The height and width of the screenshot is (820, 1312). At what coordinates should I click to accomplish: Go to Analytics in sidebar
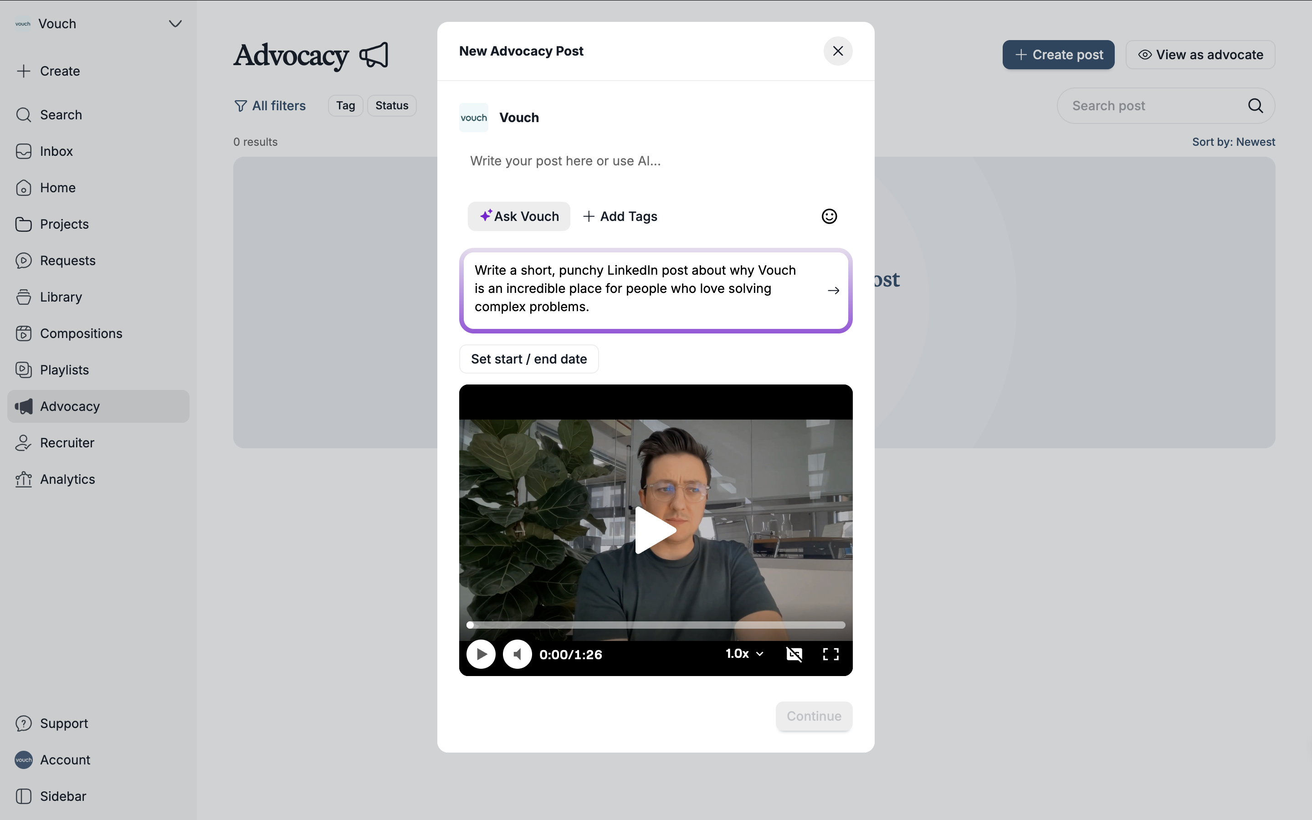[67, 479]
